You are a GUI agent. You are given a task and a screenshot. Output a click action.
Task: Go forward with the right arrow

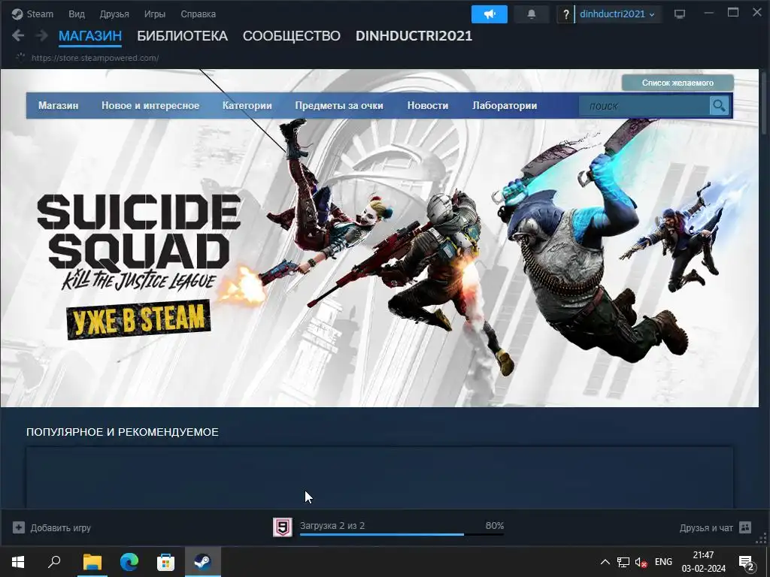tap(42, 35)
